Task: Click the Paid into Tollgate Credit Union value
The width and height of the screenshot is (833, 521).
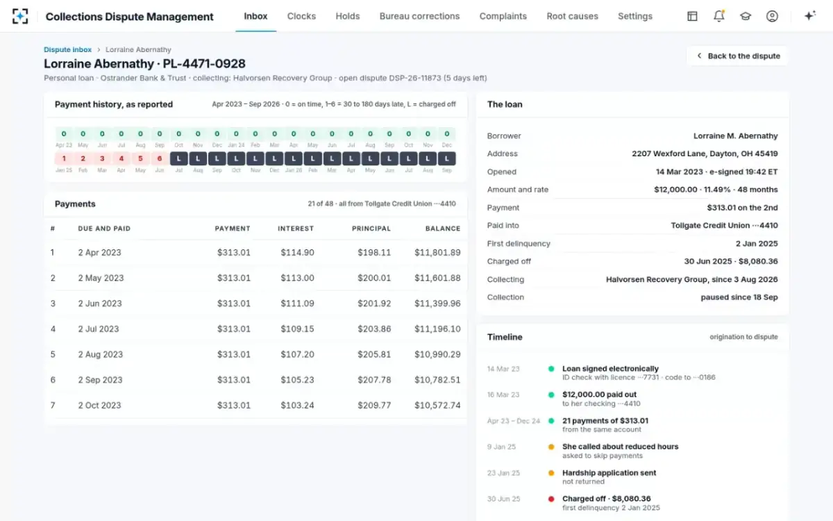Action: (725, 226)
